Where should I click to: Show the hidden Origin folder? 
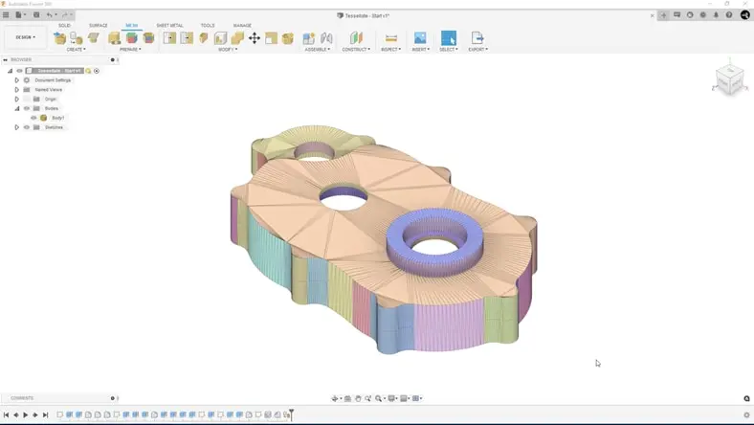click(x=27, y=100)
